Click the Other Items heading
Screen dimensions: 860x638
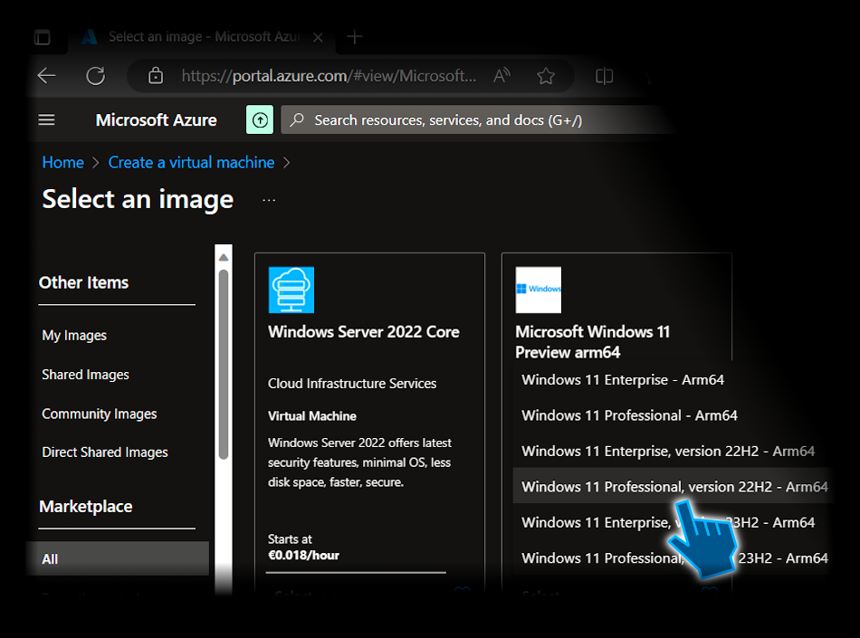84,283
